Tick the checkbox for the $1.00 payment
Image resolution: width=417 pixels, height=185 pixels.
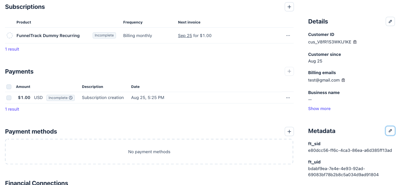tap(9, 98)
